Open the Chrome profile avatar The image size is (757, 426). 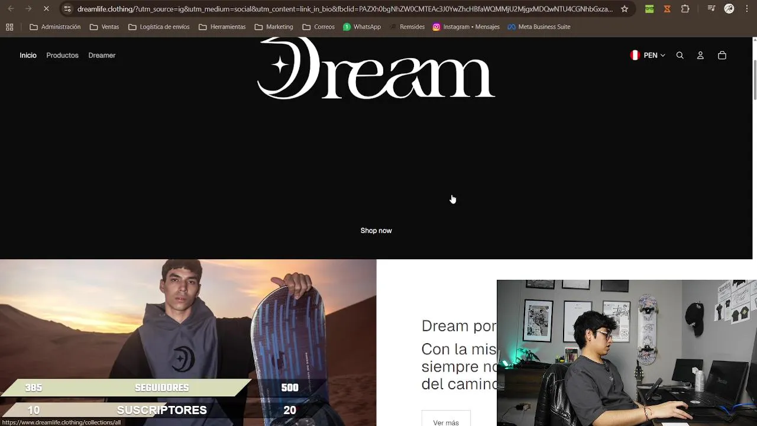click(729, 9)
